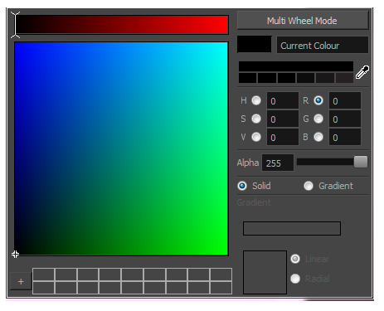The image size is (384, 311).
Task: Click the H value input field
Action: pyautogui.click(x=283, y=100)
